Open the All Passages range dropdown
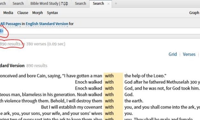Image resolution: width=200 pixels, height=120 pixels. (11, 24)
